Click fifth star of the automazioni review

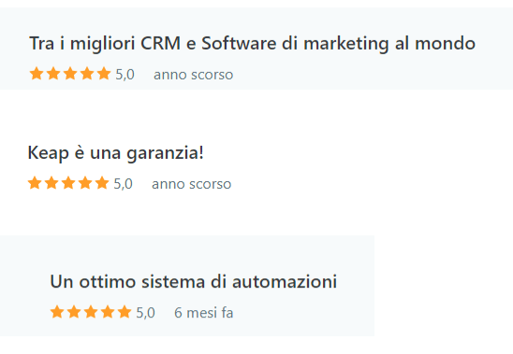tap(125, 312)
